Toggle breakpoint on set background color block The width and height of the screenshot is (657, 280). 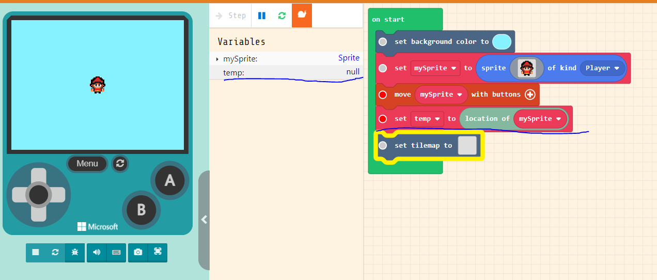point(382,42)
